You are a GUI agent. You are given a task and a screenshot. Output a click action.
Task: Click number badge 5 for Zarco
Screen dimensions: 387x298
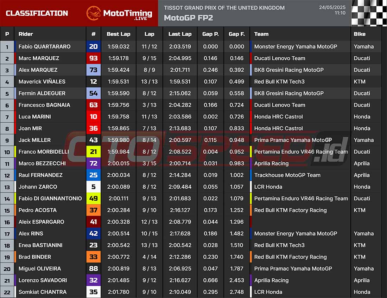tap(94, 187)
